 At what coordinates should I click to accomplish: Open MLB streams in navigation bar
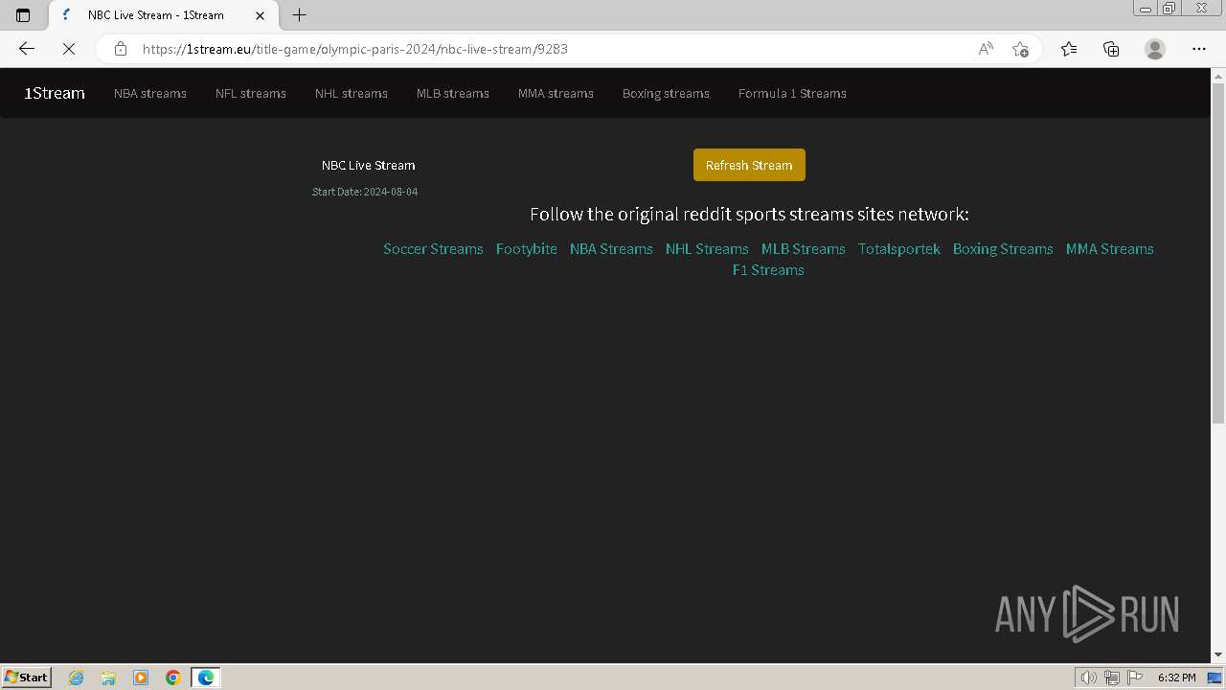coord(453,93)
